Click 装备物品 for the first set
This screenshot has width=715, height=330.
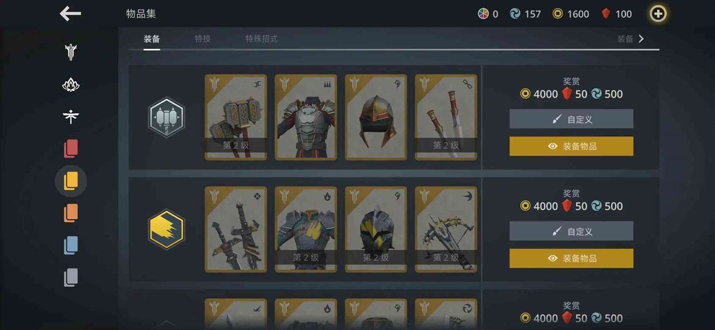571,146
